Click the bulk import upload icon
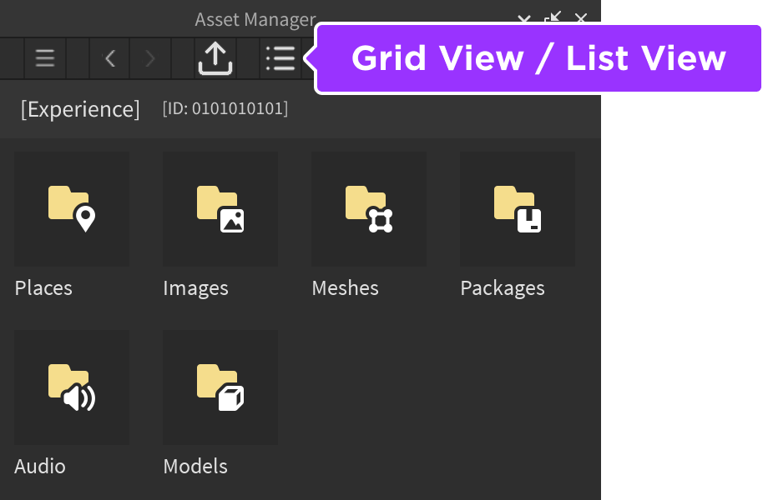This screenshot has height=500, width=768. pos(215,58)
